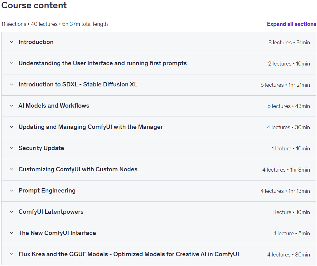Click the Expand all sections link
The width and height of the screenshot is (317, 266).
pos(291,24)
